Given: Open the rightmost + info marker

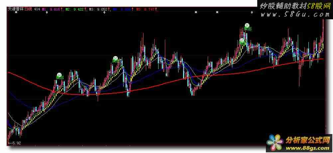Looking at the screenshot, I should [x=252, y=13].
